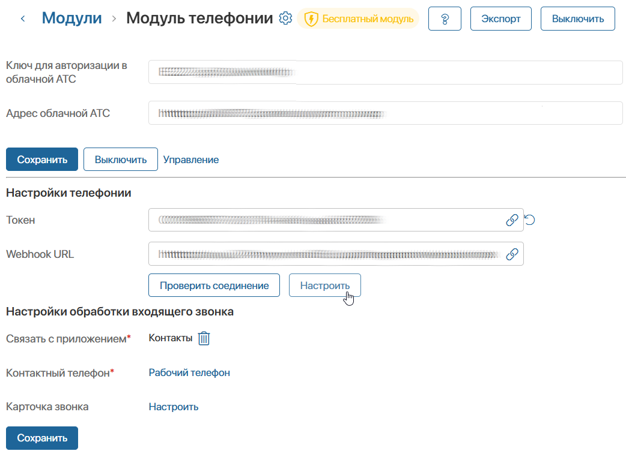This screenshot has height=457, width=626.
Task: Click the Карточка звонка label
Action: pos(47,407)
